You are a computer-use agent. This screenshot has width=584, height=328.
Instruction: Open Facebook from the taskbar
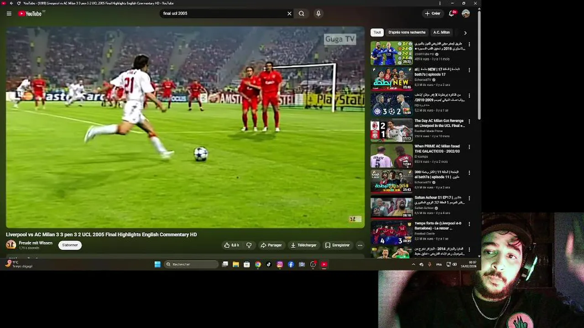[x=291, y=264]
